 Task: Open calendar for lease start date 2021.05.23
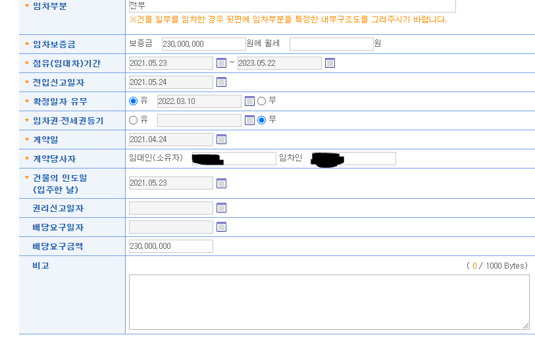[x=221, y=63]
